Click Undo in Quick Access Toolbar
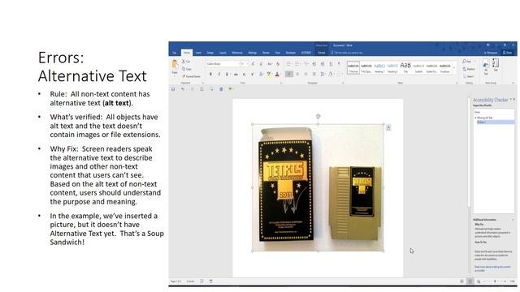This screenshot has height=292, width=520. pyautogui.click(x=182, y=89)
